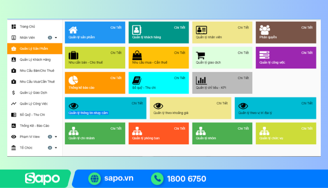The width and height of the screenshot is (328, 188).
Task: Click the contact book icon on Quản lý khách hàng tile
Action: pos(137,30)
